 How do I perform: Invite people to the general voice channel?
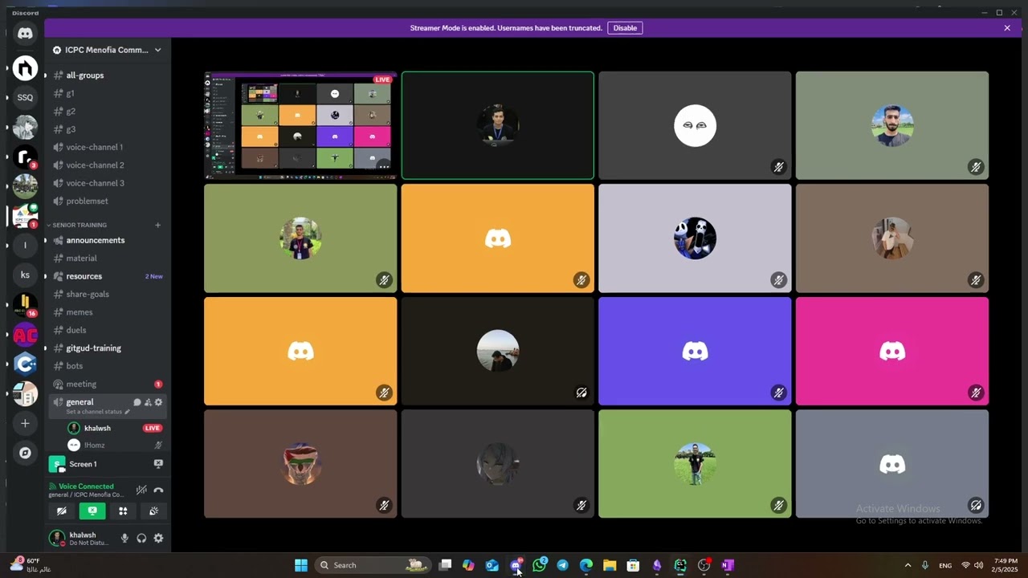[148, 402]
